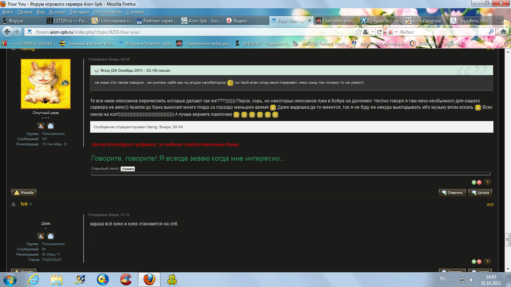Open the Правка menu
The width and height of the screenshot is (511, 287).
tap(25, 12)
